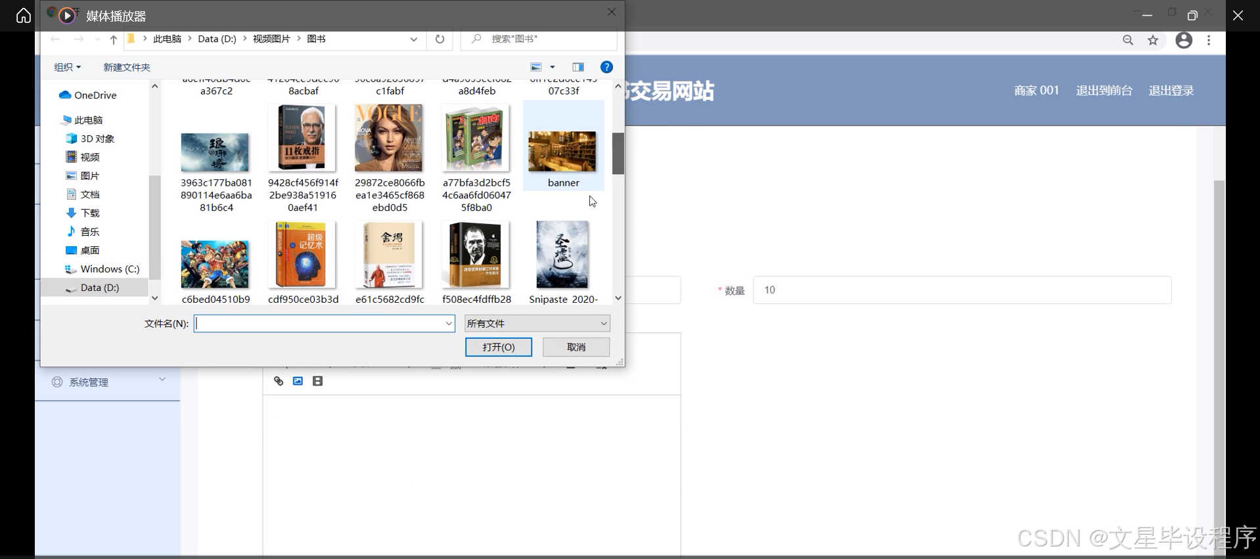Select OneDrive in navigation pane
Viewport: 1260px width, 559px height.
87,95
